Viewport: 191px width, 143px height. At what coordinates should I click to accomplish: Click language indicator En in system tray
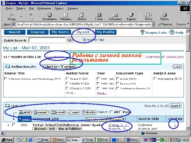point(154,140)
